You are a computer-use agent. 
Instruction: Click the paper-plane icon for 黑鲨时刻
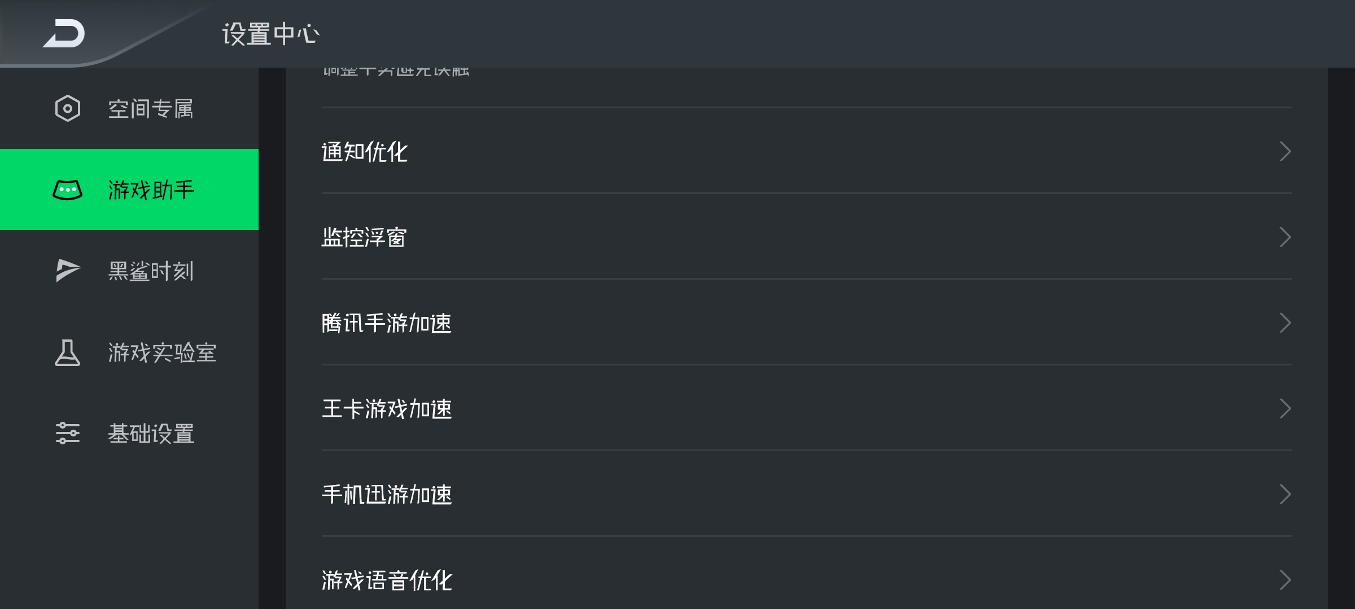coord(68,271)
